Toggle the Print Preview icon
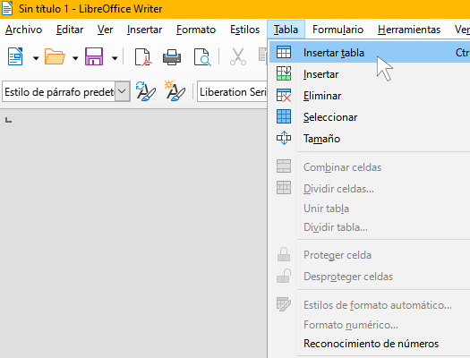 pos(202,56)
